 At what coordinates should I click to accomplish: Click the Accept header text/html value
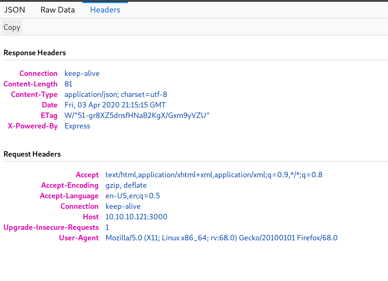(214, 175)
